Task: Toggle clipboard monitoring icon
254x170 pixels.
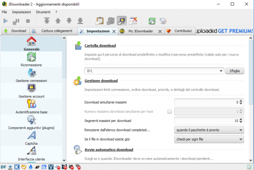Action: (x=100, y=21)
